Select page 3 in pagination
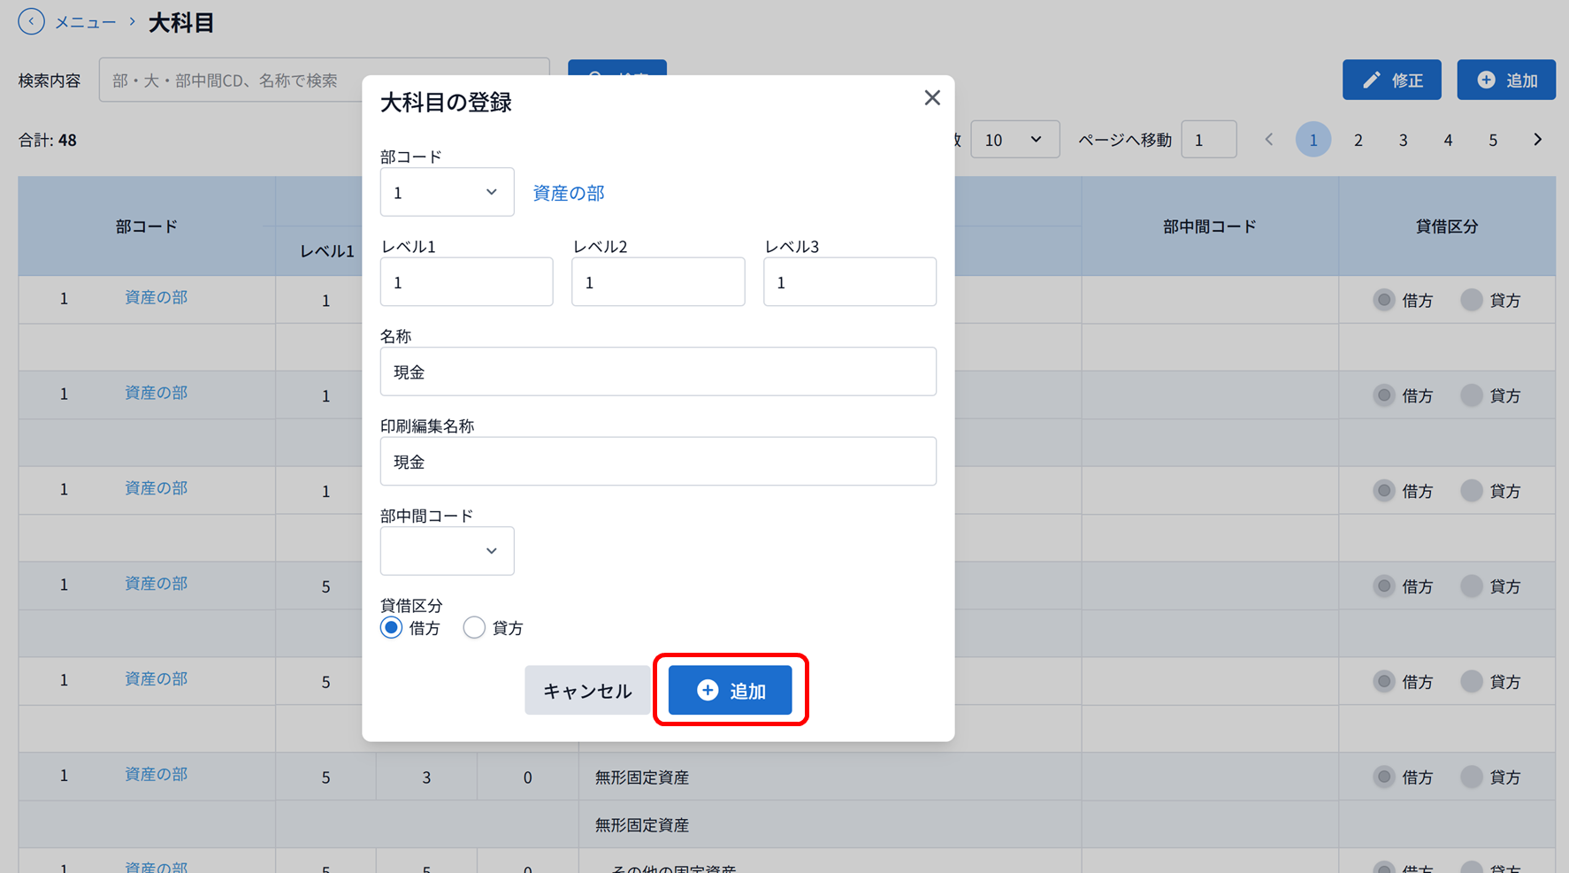 click(1404, 140)
